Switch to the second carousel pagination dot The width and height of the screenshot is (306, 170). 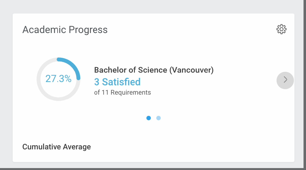[159, 118]
